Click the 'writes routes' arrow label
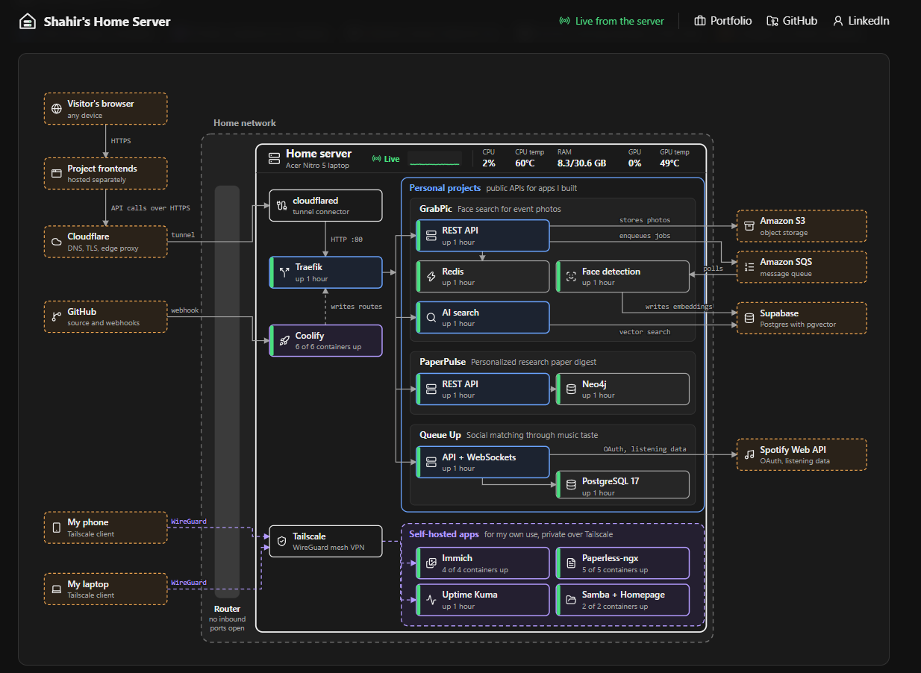 [x=357, y=307]
